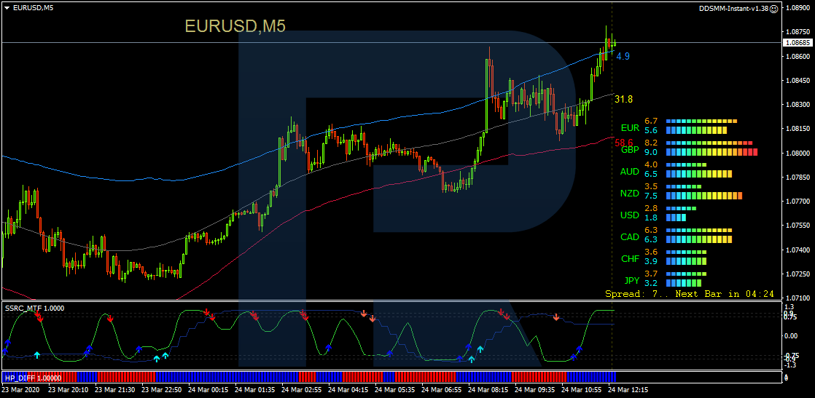
Task: Click the last blue segment of HP_DIFF bar
Action: pyautogui.click(x=591, y=377)
